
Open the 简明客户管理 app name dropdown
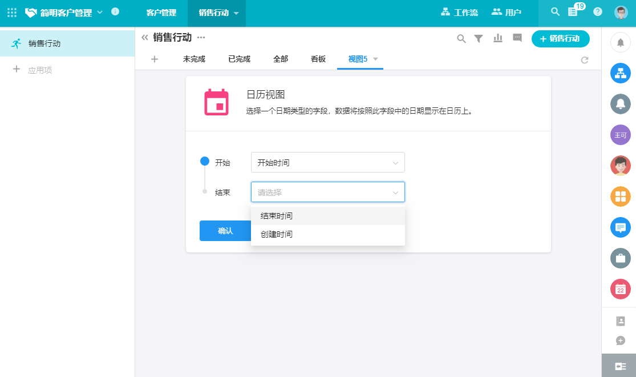pyautogui.click(x=100, y=12)
